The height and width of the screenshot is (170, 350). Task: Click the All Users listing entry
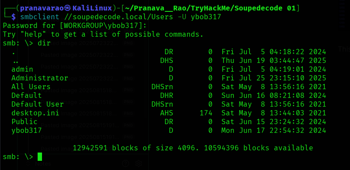[31, 87]
